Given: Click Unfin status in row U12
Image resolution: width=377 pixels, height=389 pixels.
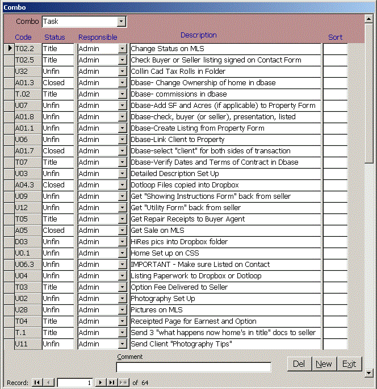Looking at the screenshot, I should tap(58, 208).
